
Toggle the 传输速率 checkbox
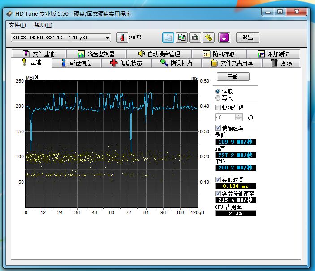point(218,128)
